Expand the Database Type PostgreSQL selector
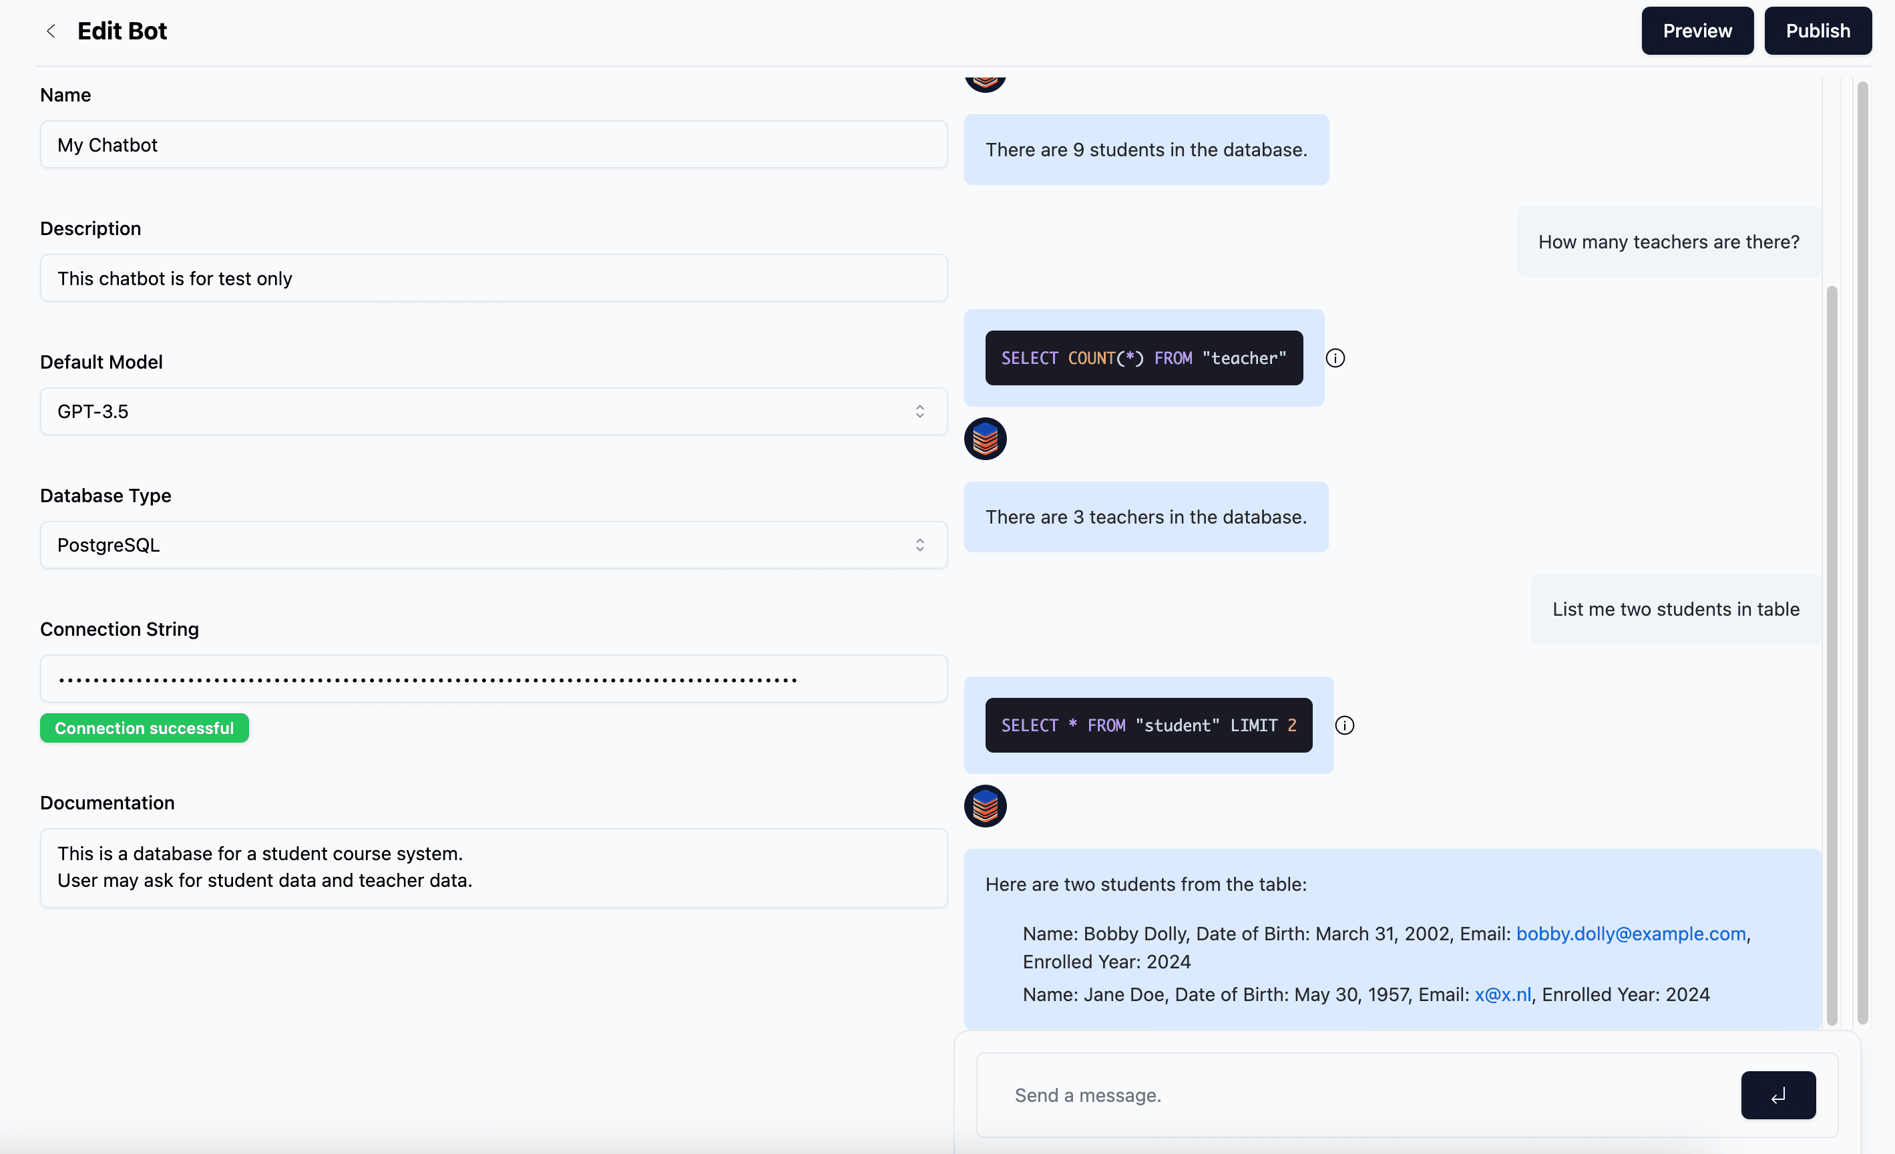This screenshot has width=1895, height=1154. (493, 545)
